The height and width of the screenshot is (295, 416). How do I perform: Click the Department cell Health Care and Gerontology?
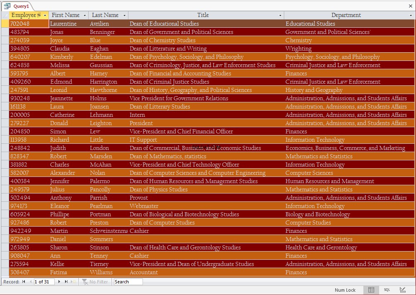coord(349,247)
